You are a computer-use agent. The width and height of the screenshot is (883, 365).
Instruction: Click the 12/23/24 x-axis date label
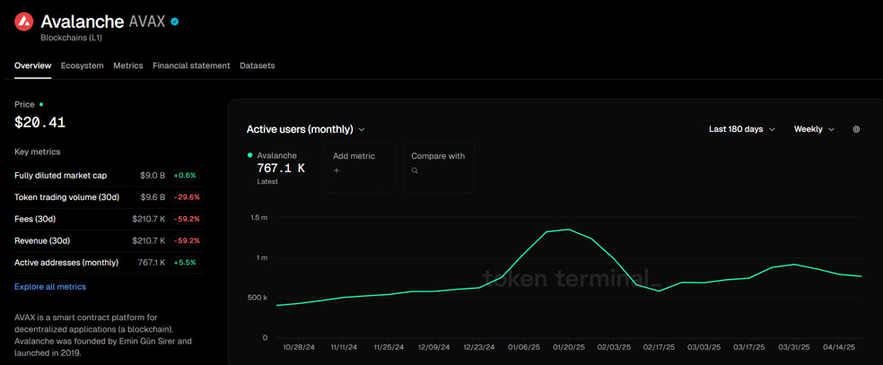click(x=478, y=348)
